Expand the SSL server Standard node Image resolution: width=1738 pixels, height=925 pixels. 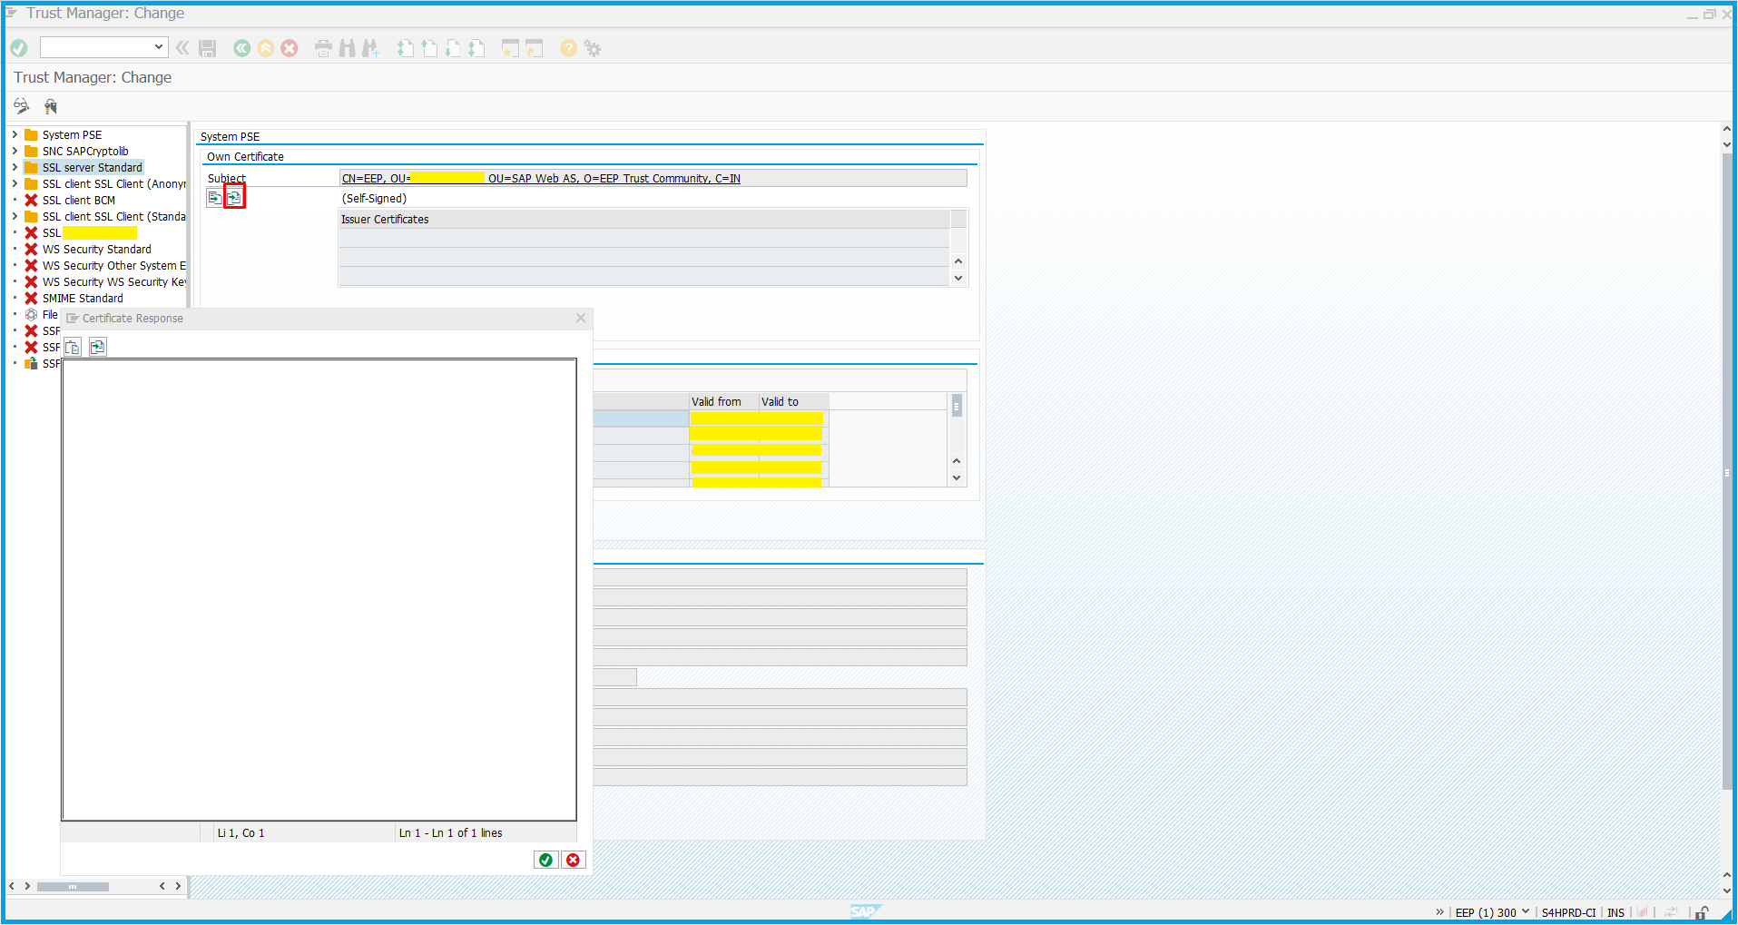pyautogui.click(x=15, y=168)
